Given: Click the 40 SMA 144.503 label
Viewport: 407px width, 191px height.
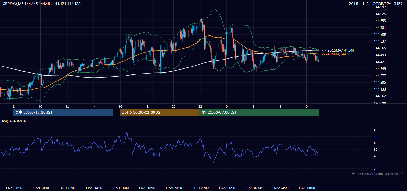Looking at the screenshot, I should [337, 54].
